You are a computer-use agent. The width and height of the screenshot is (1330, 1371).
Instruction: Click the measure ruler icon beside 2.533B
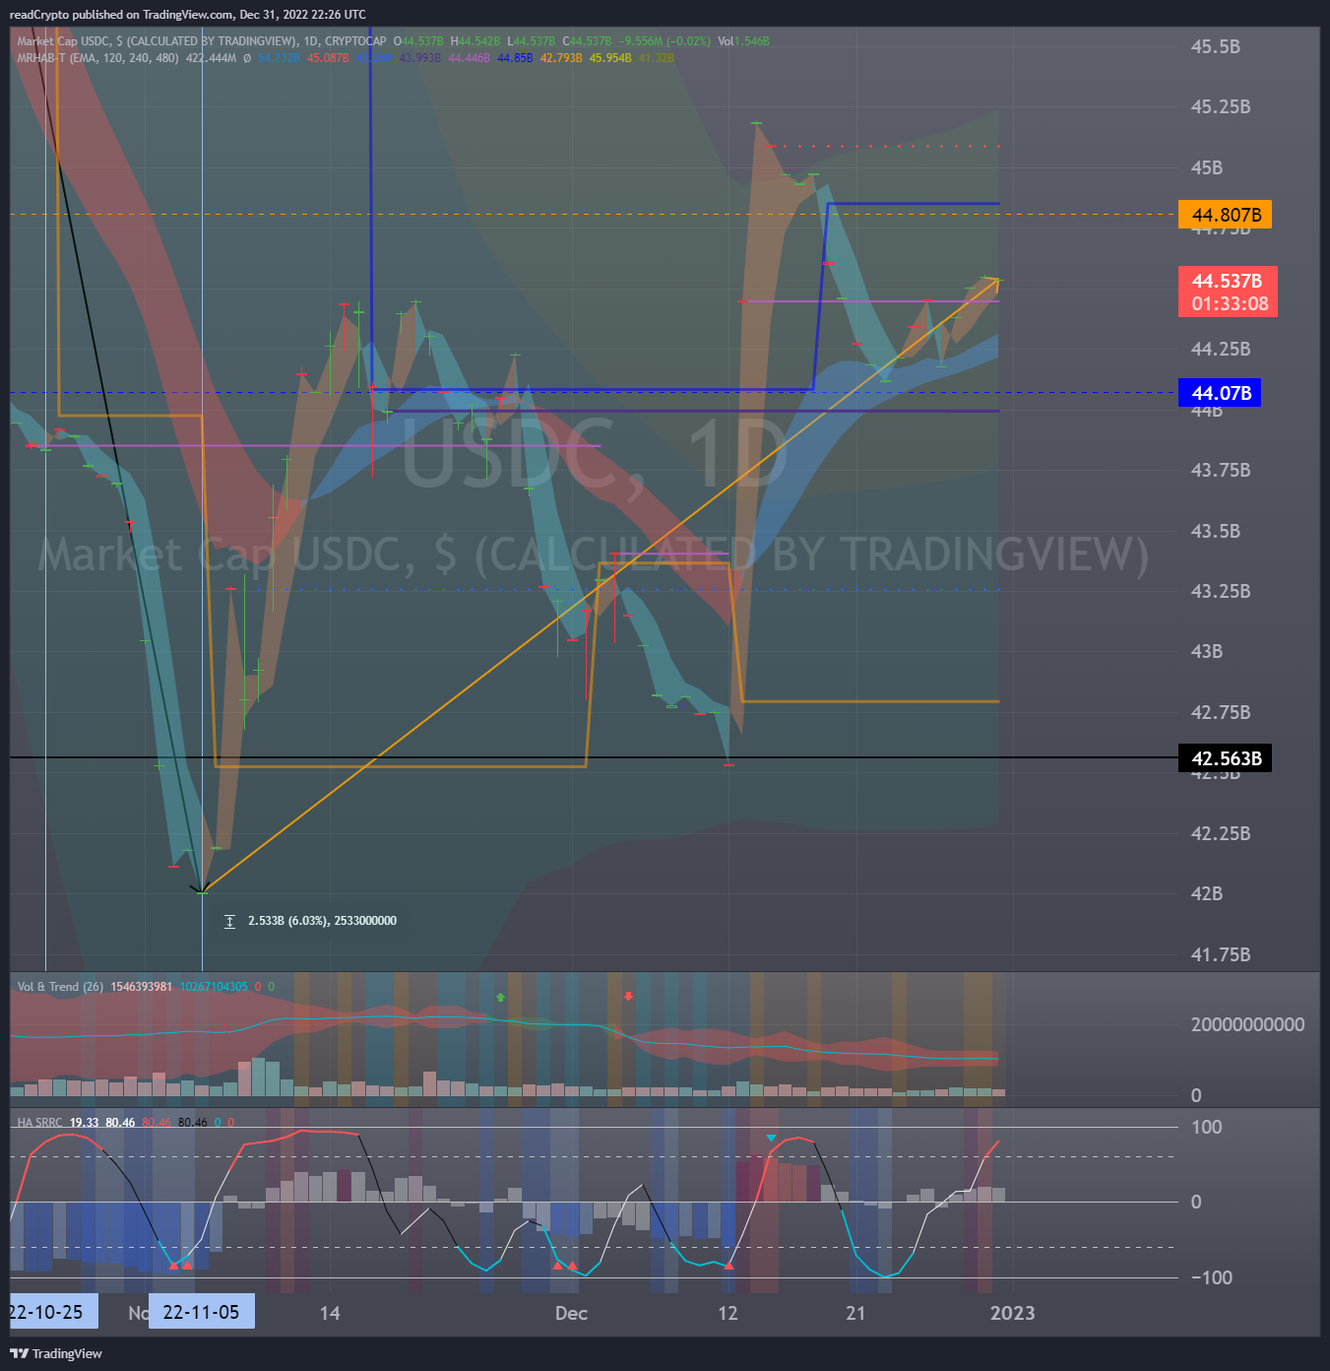[x=229, y=922]
